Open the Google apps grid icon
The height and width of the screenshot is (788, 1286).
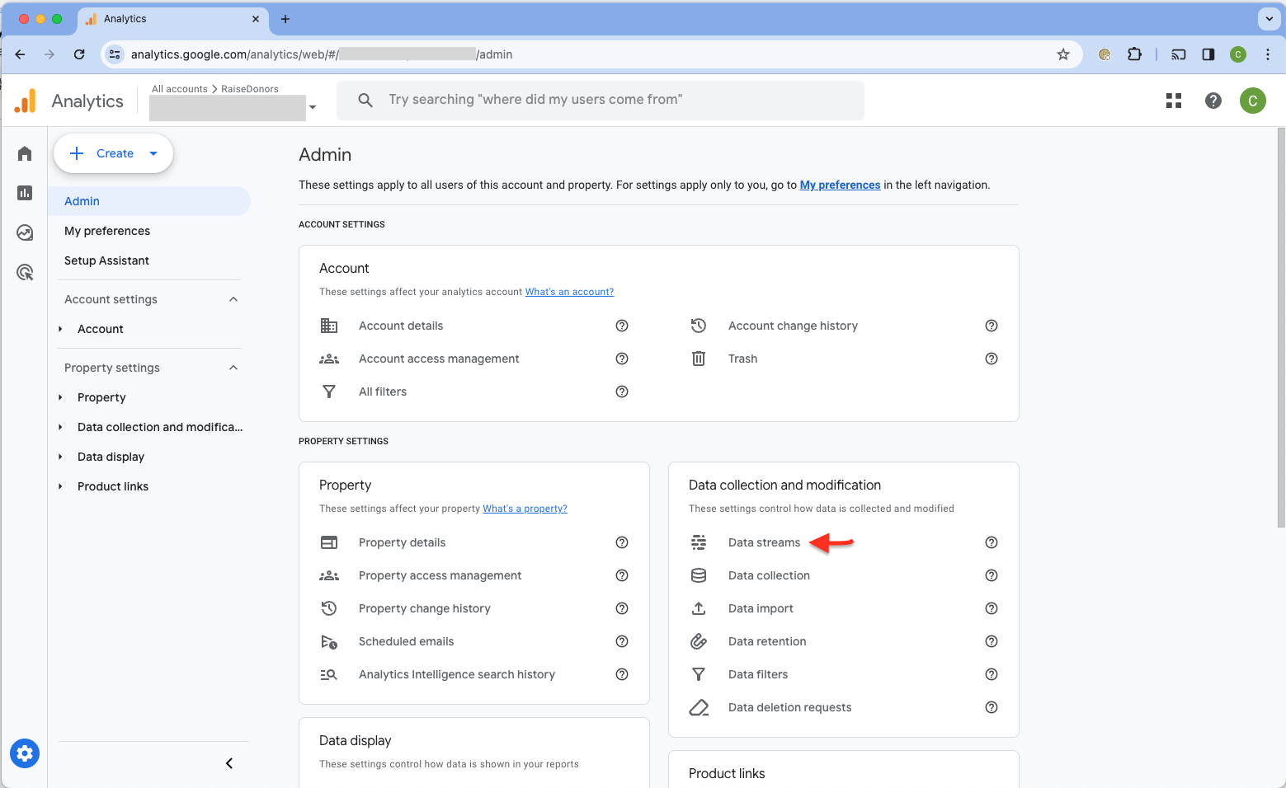point(1173,100)
